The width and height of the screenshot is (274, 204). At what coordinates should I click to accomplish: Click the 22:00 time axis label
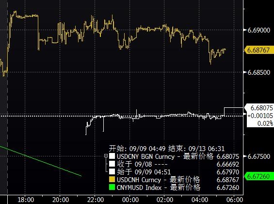(96, 200)
